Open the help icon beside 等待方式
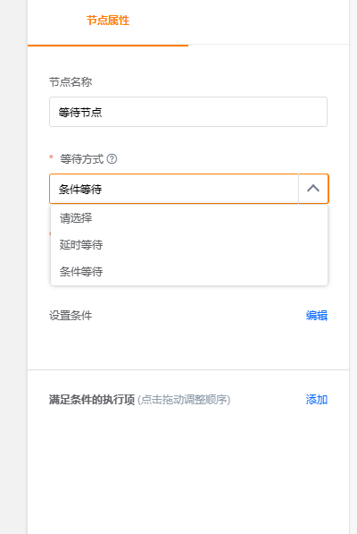This screenshot has height=534, width=357. [112, 158]
